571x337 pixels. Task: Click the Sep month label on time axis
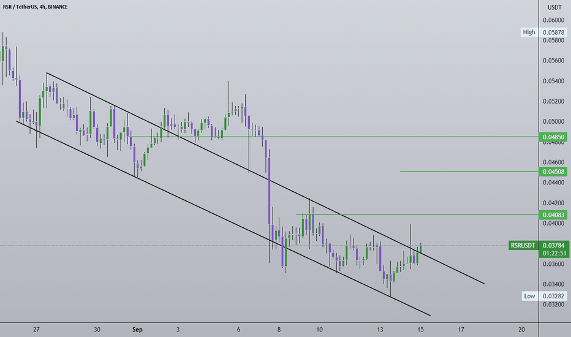pos(137,330)
